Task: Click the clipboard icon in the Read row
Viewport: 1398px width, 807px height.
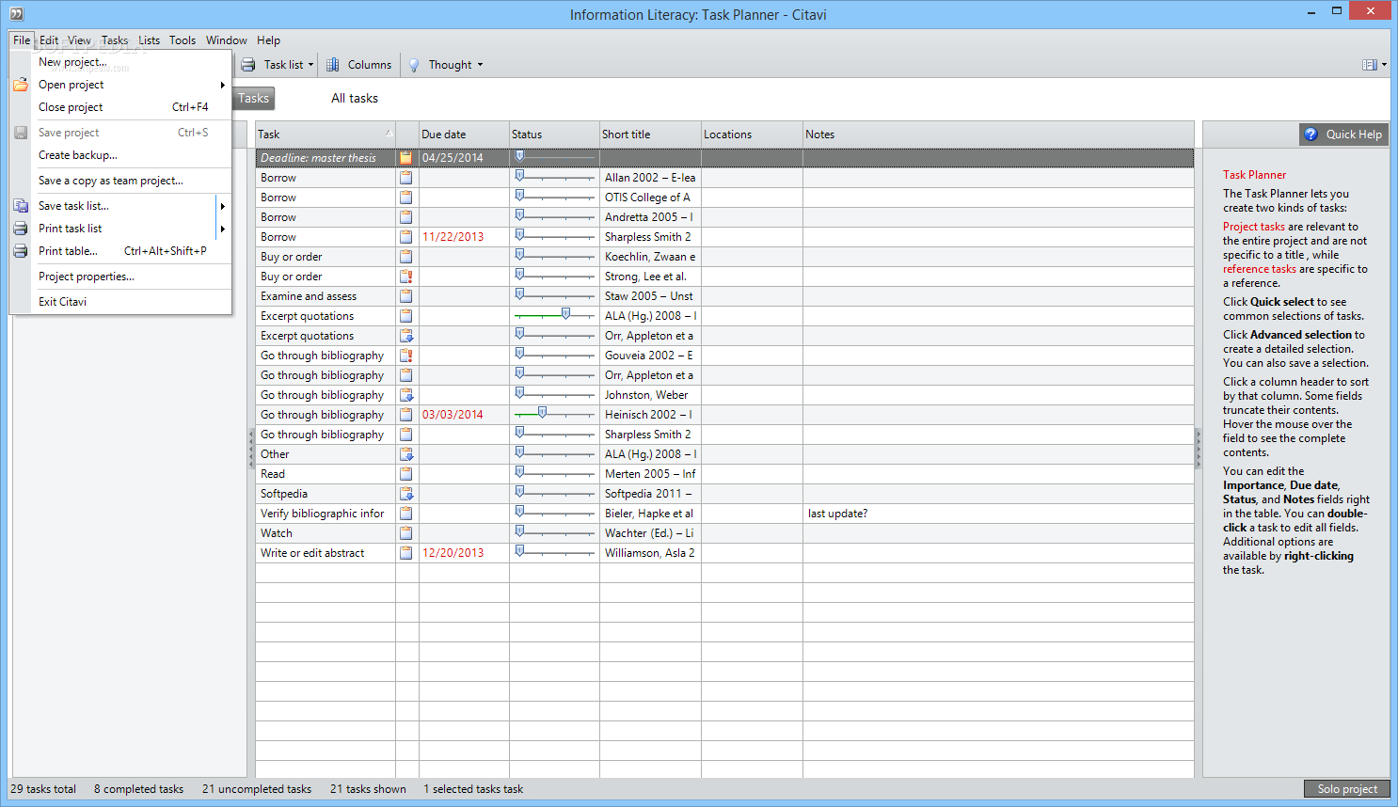Action: coord(405,474)
